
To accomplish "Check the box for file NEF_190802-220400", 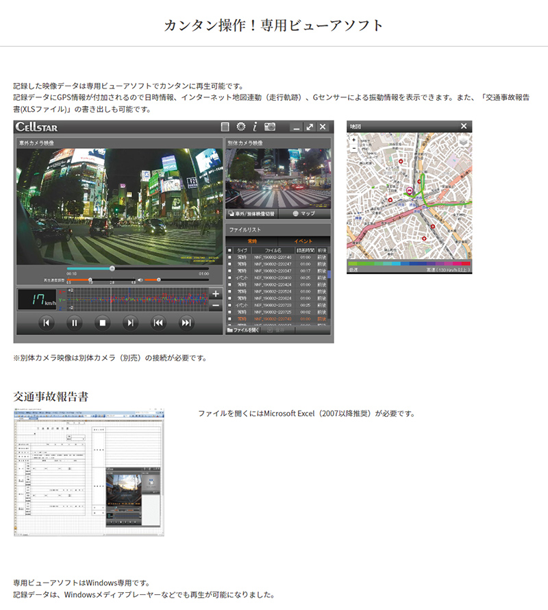I will pyautogui.click(x=230, y=278).
